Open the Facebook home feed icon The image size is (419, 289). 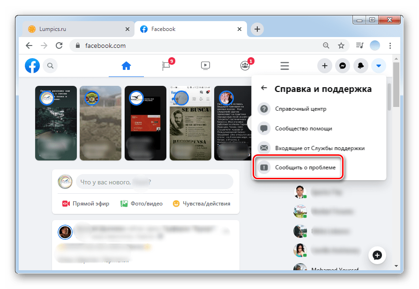126,66
